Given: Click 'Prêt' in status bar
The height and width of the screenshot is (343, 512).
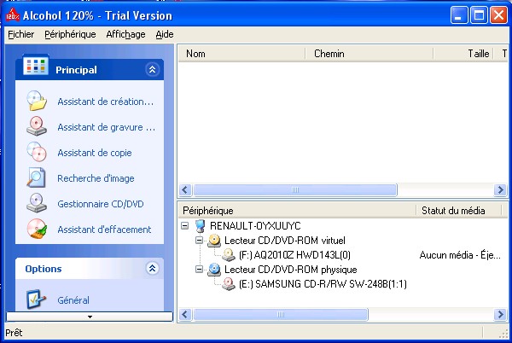Looking at the screenshot, I should pyautogui.click(x=14, y=333).
